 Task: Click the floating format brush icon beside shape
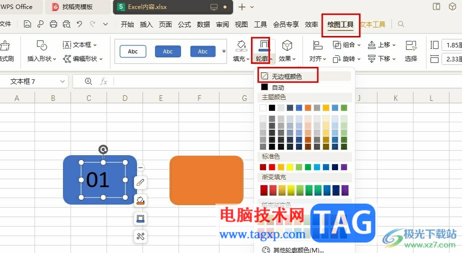pos(140,183)
